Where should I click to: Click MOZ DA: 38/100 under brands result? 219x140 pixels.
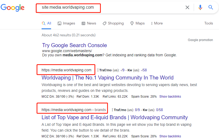[x=58, y=136]
